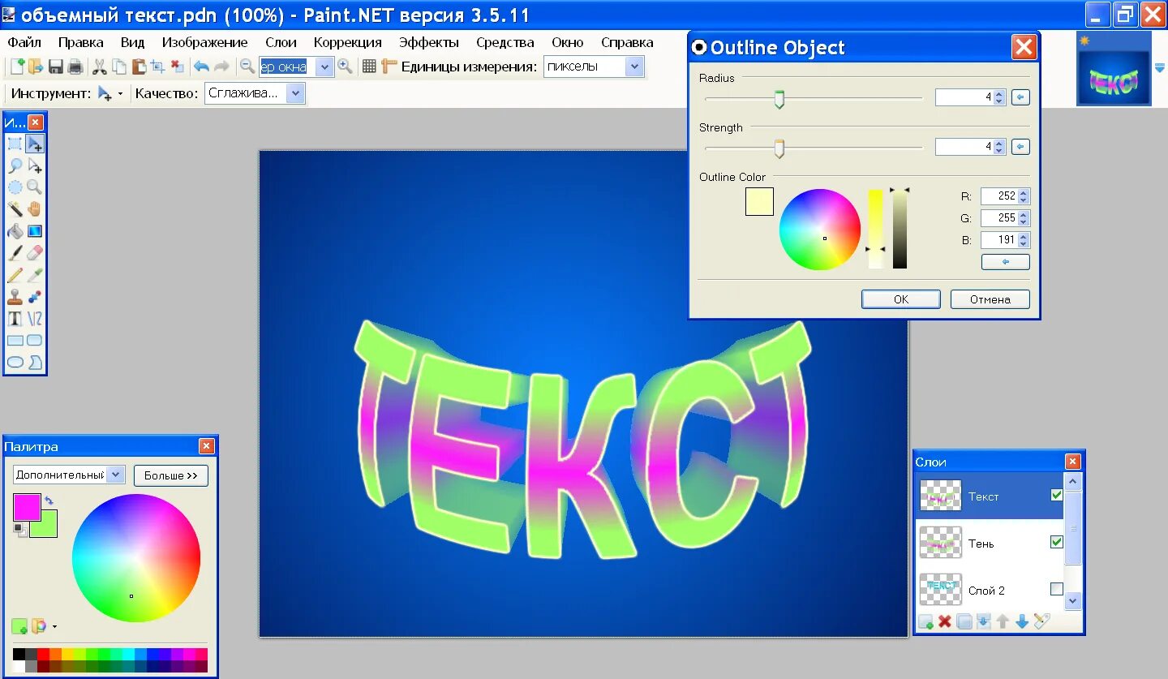The image size is (1168, 679).
Task: Select the Text tool
Action: pos(15,319)
